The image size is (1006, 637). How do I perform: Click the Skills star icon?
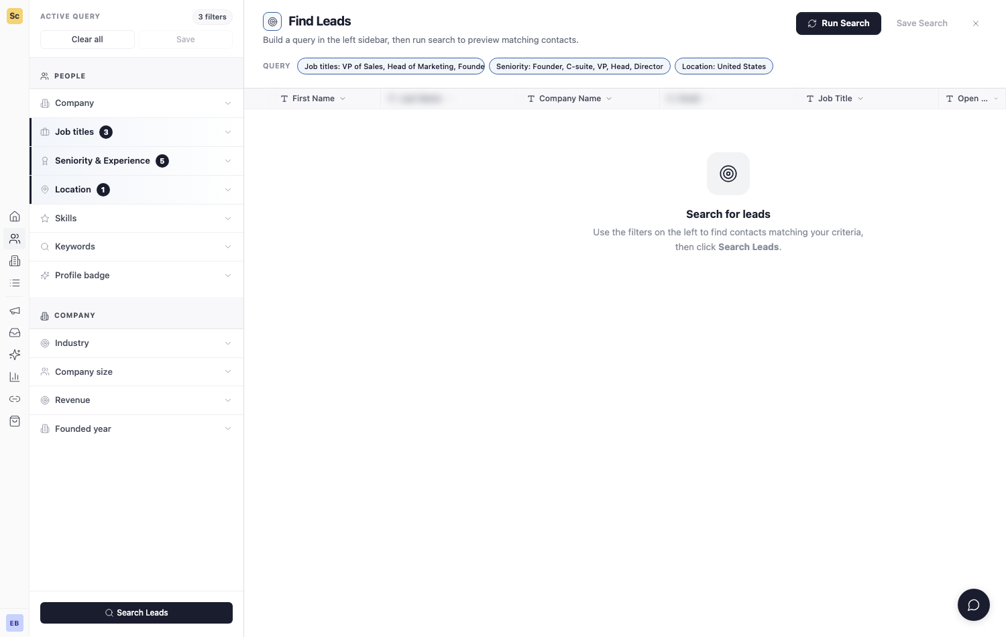click(x=45, y=219)
